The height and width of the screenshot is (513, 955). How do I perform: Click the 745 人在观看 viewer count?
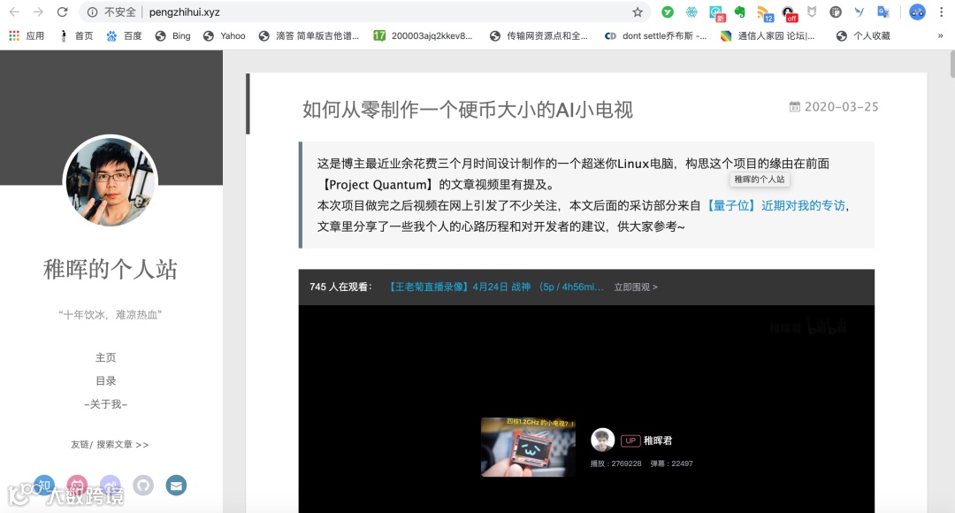(340, 287)
